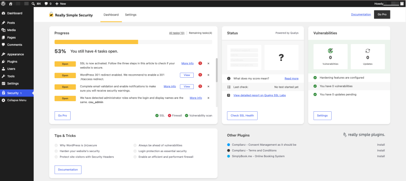The height and width of the screenshot is (181, 406).
Task: View the 301 .htaccess redirect task
Action: [x=187, y=75]
